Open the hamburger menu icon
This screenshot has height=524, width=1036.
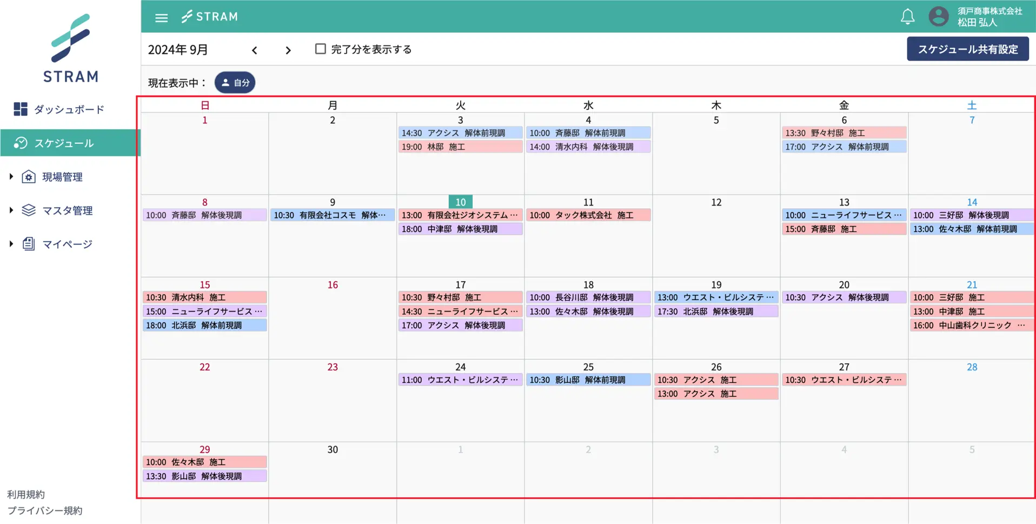pos(161,18)
